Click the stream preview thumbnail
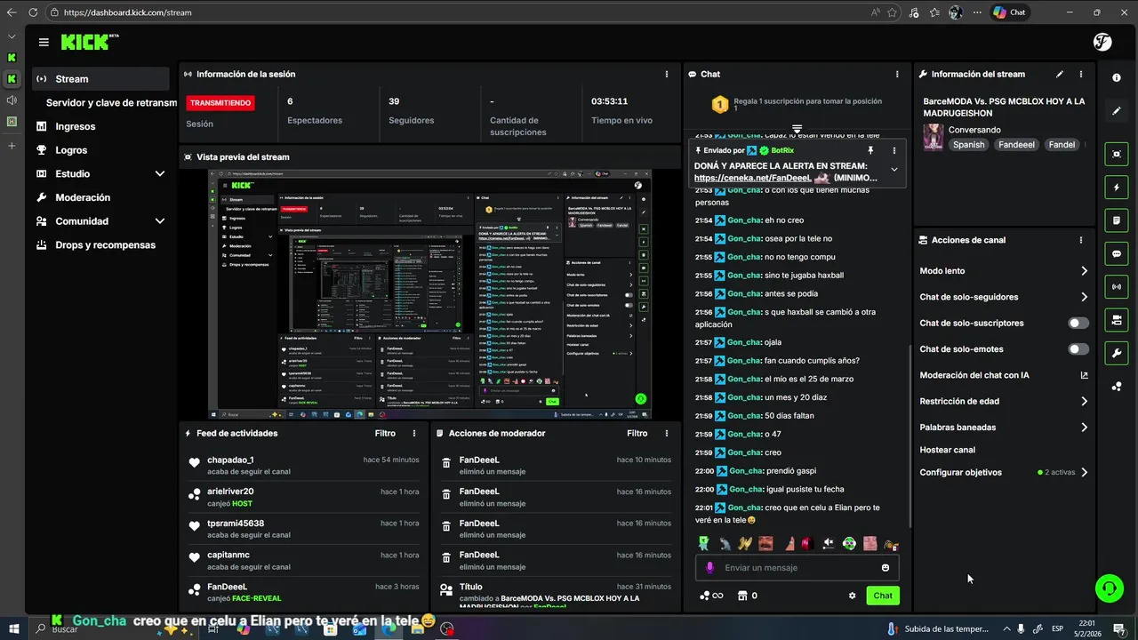 point(429,293)
